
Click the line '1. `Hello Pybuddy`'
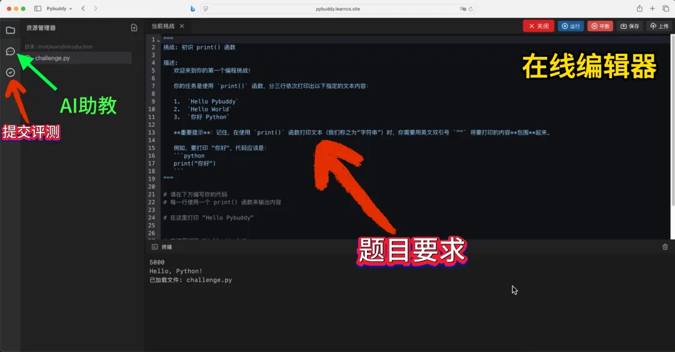206,102
